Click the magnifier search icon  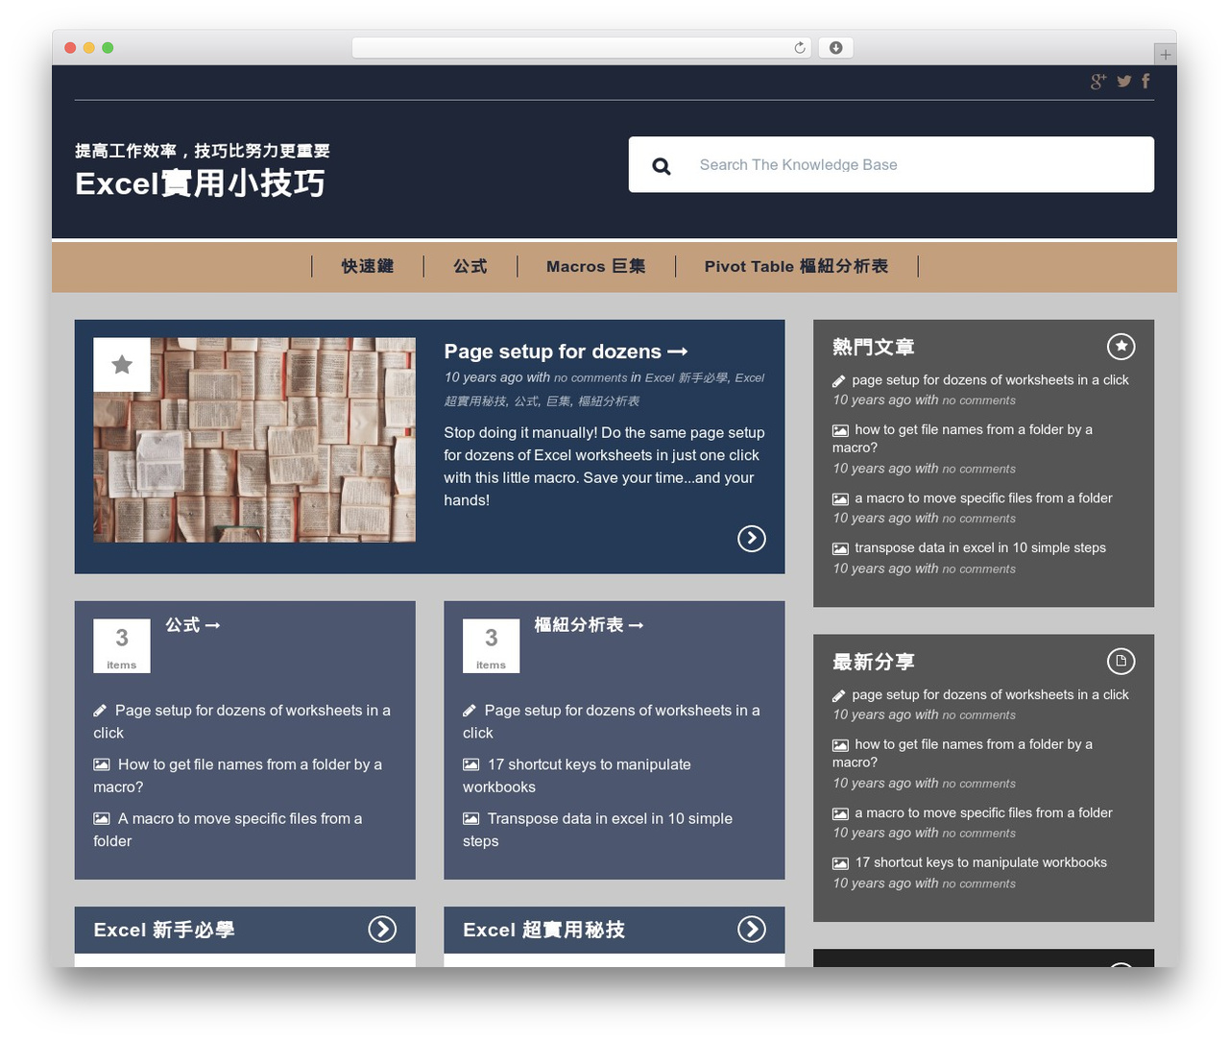[x=662, y=166]
